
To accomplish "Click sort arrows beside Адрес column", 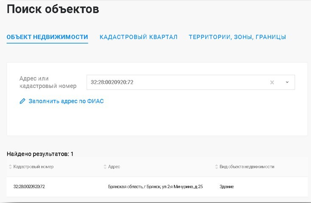I will [x=105, y=167].
